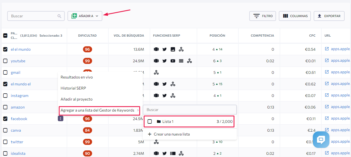
Task: Click the magnifier icon in the Buscar box
Action: (59, 16)
